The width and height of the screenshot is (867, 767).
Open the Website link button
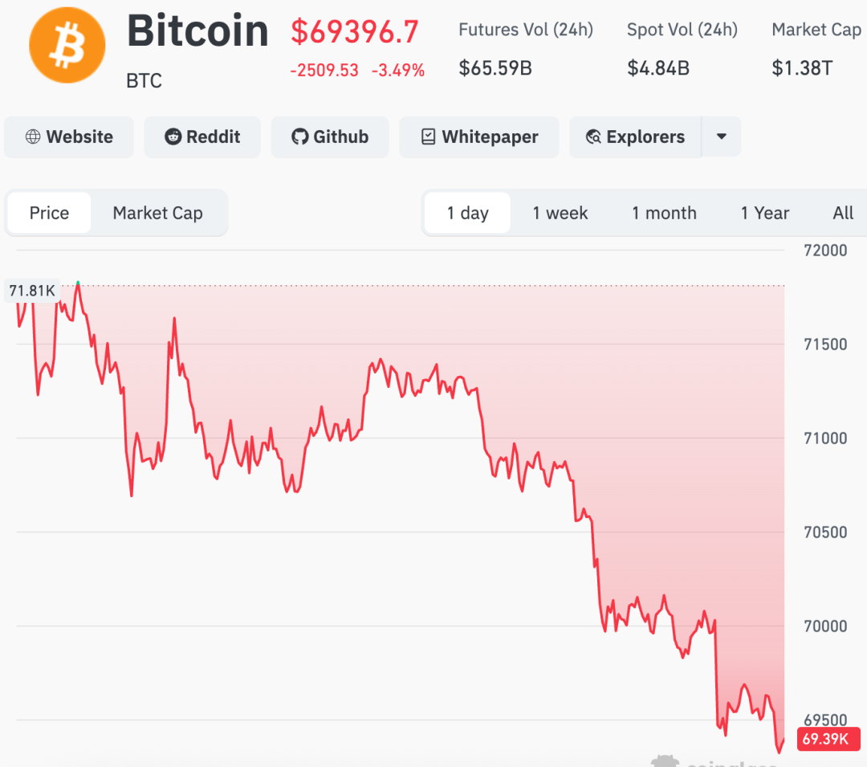click(x=69, y=137)
